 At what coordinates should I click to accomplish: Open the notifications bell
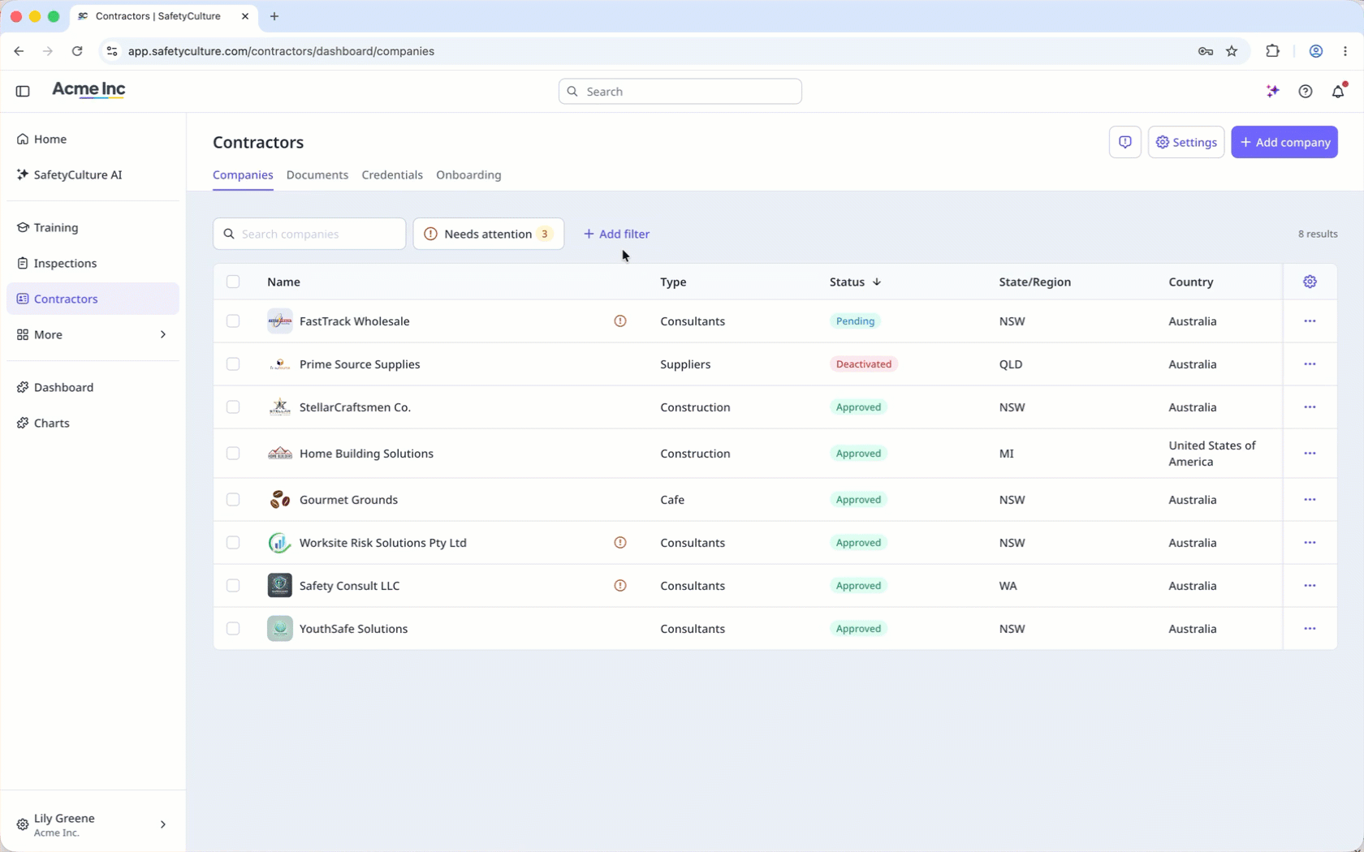(x=1338, y=91)
